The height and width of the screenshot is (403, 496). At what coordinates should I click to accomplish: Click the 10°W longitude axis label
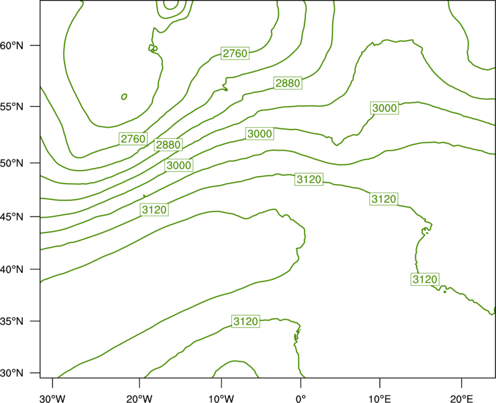click(x=221, y=399)
